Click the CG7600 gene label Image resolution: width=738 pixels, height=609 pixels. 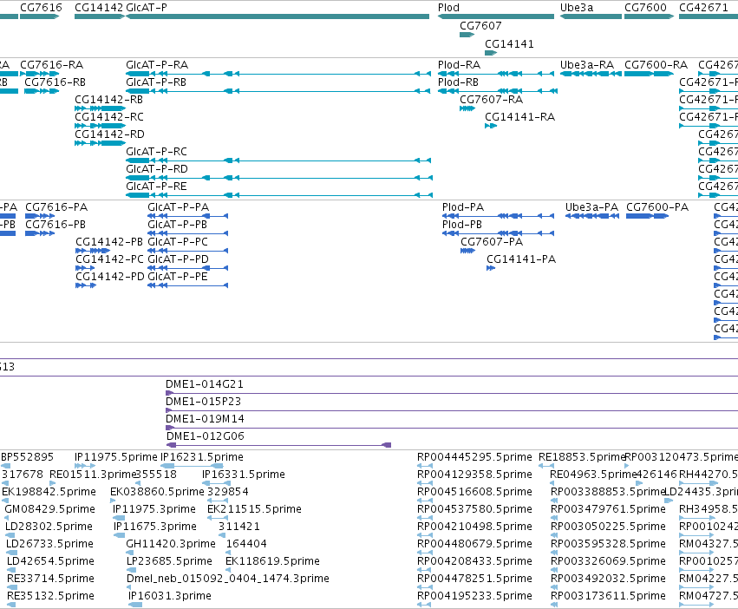click(x=645, y=8)
